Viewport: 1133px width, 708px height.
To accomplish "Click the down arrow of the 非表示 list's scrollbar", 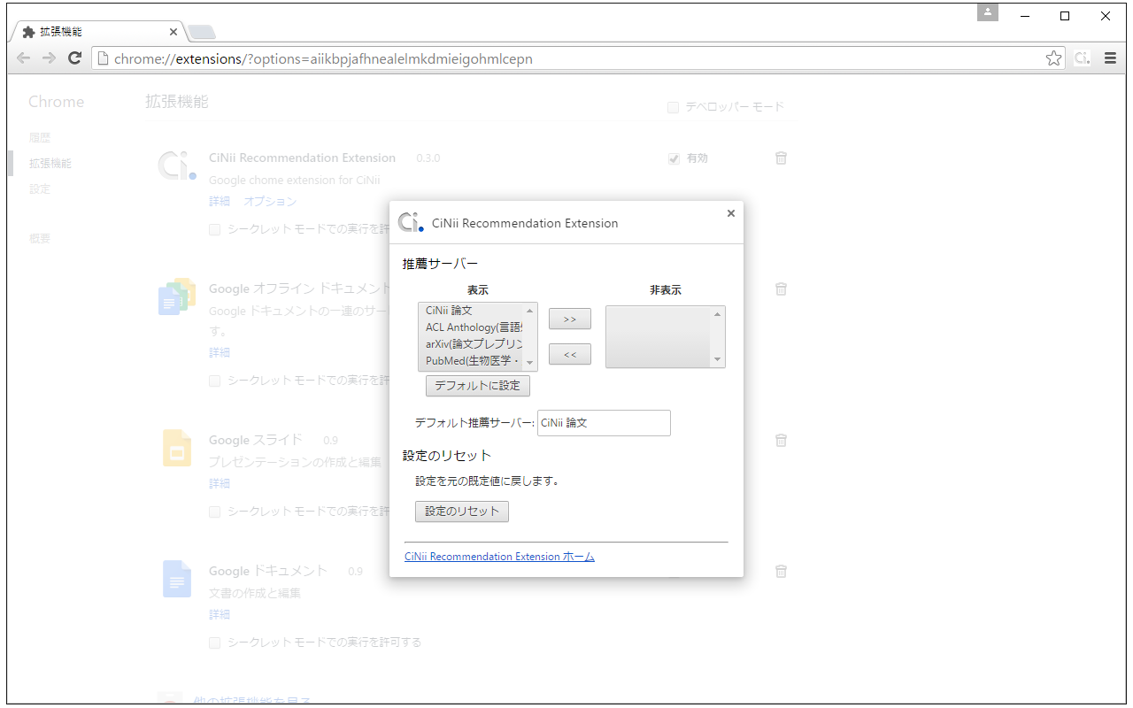I will coord(718,360).
